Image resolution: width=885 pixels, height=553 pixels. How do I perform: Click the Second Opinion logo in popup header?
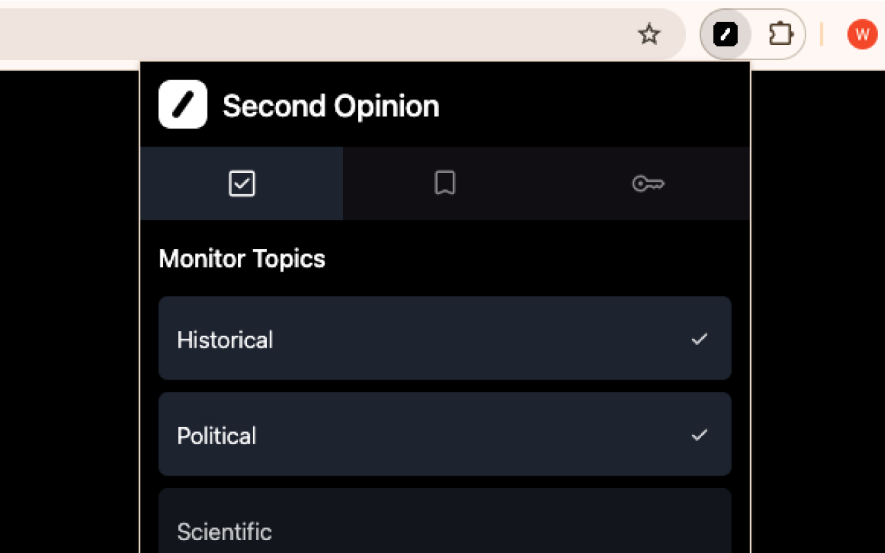[183, 104]
